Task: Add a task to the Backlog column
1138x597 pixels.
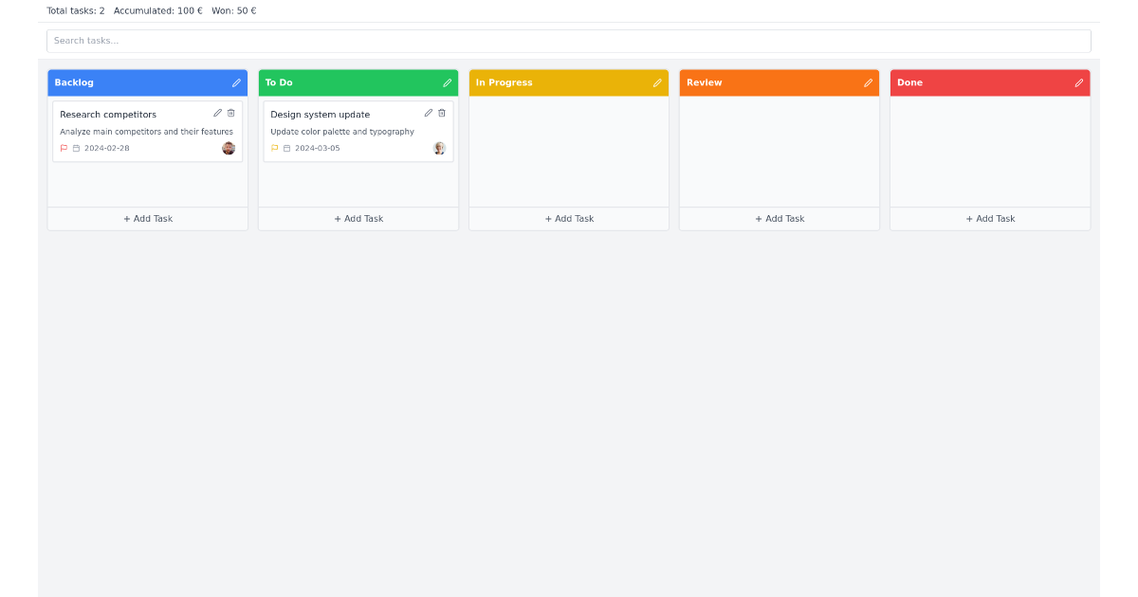Action: coord(147,218)
